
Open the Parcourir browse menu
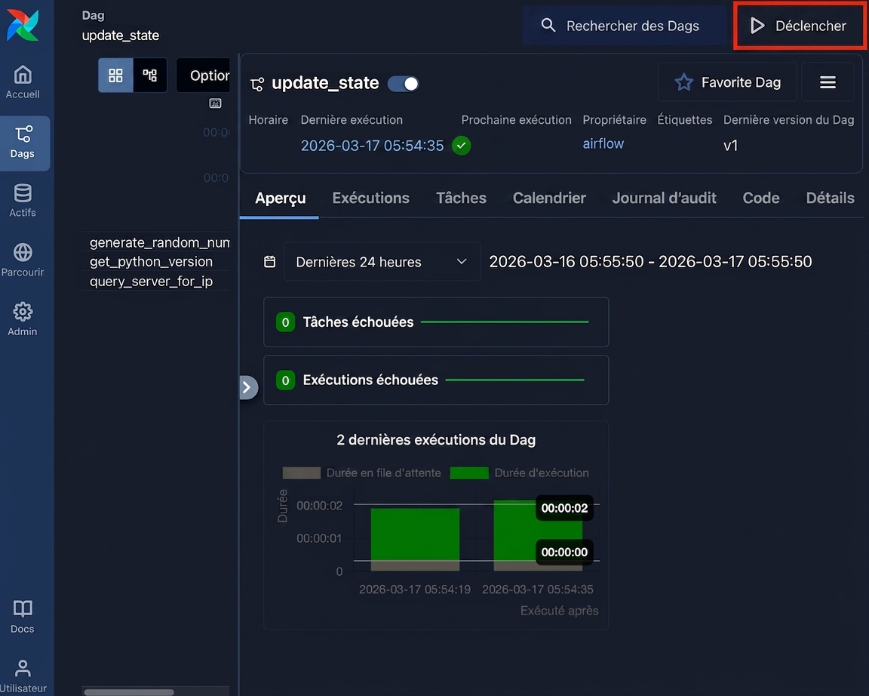23,260
